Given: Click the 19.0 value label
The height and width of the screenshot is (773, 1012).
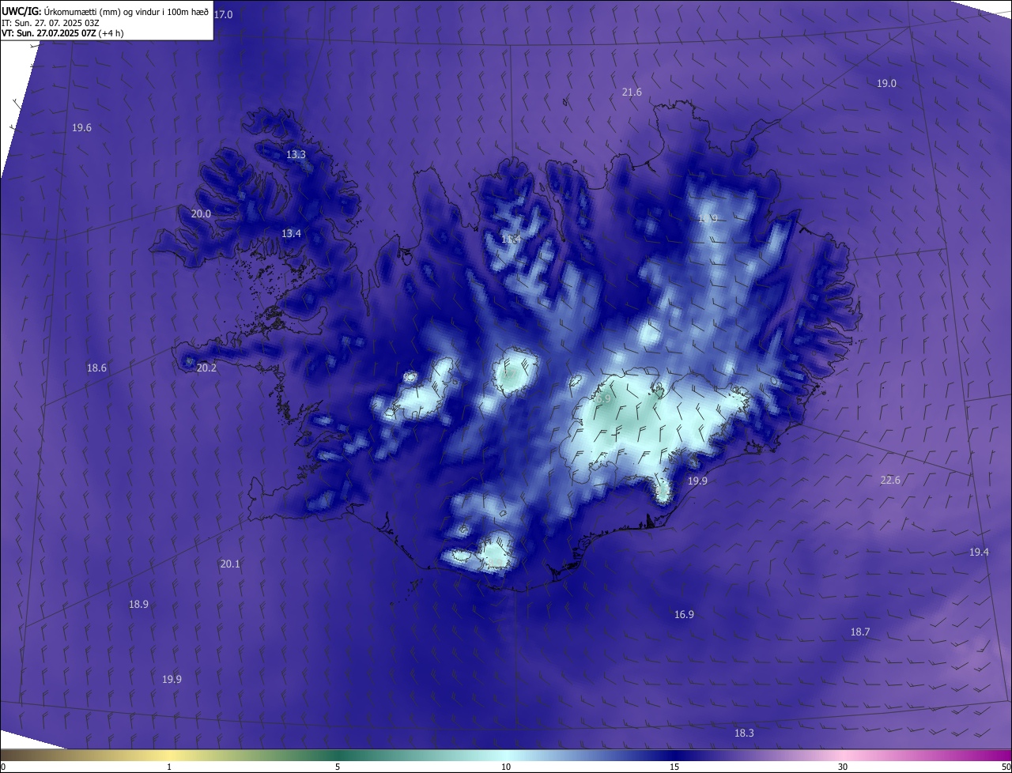Looking at the screenshot, I should [x=886, y=84].
